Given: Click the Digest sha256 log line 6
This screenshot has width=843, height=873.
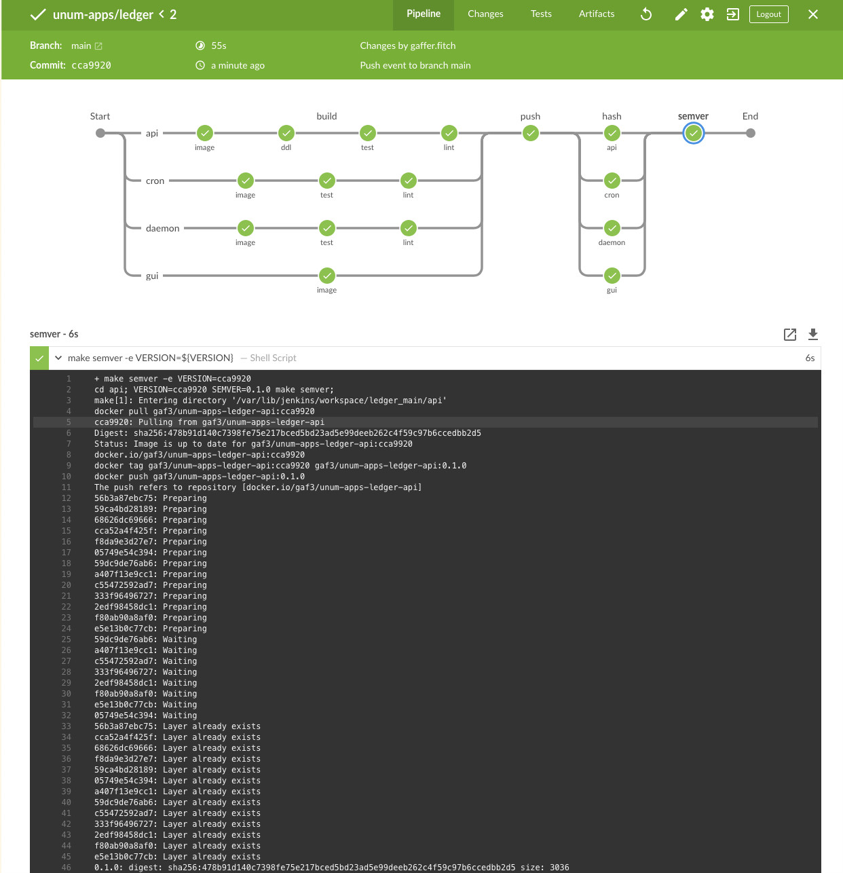Looking at the screenshot, I should 288,433.
